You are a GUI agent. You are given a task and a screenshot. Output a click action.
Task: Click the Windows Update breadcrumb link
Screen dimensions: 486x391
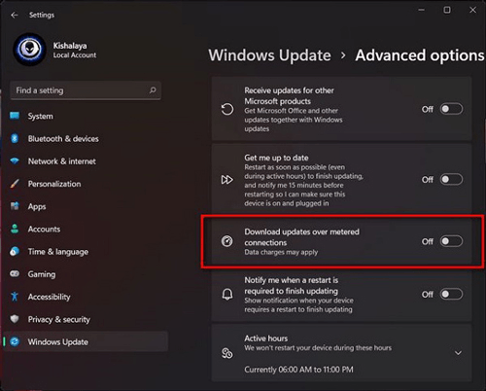pyautogui.click(x=269, y=55)
